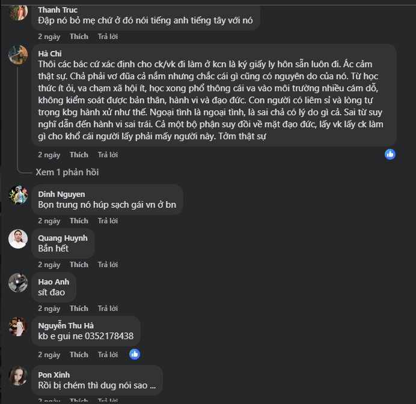
Task: Open Hà Chi's profile avatar
Action: 18,55
